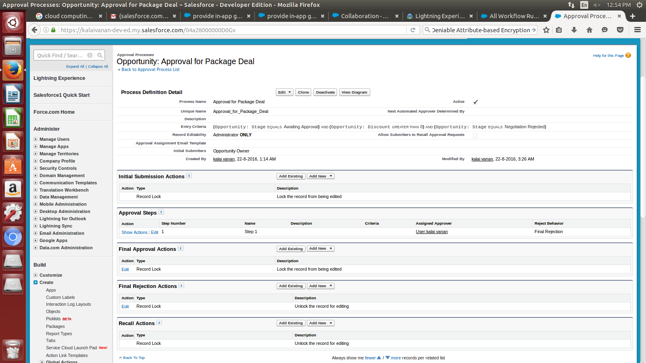This screenshot has width=646, height=363.
Task: Click the Firefox bookmark star icon
Action: pos(546,30)
